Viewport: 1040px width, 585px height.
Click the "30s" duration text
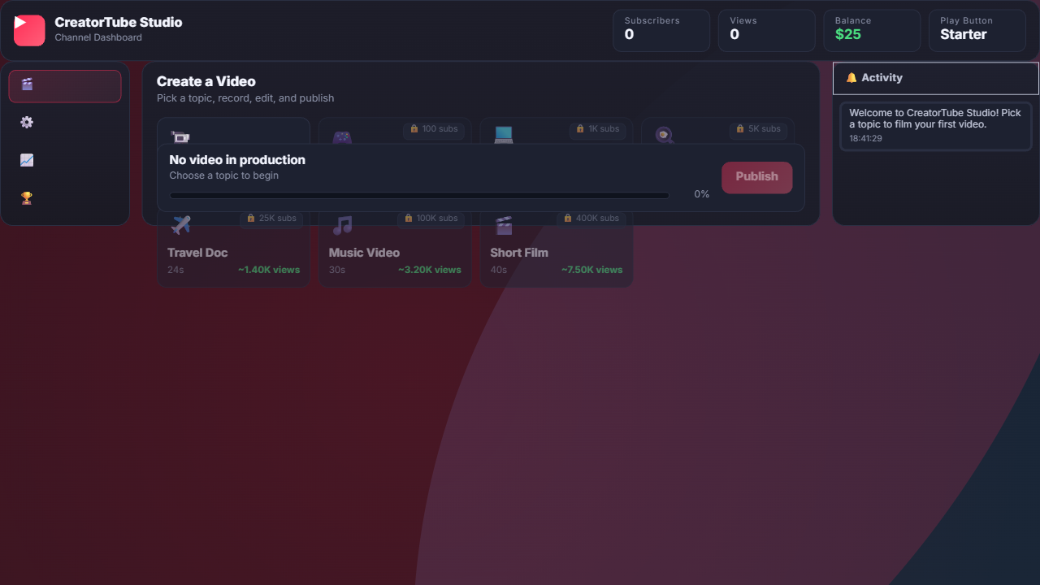pyautogui.click(x=337, y=270)
